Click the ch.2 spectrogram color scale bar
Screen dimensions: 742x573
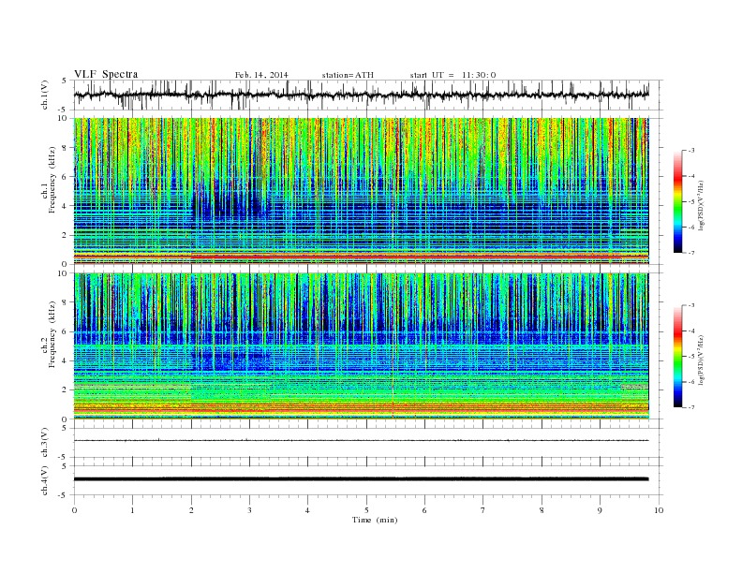[x=677, y=357]
